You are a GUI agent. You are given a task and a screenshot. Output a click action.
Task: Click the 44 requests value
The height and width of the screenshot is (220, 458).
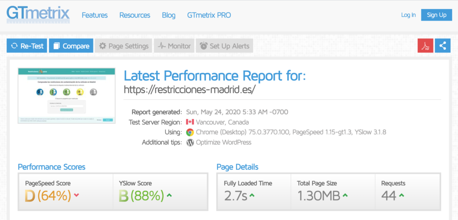pos(389,196)
